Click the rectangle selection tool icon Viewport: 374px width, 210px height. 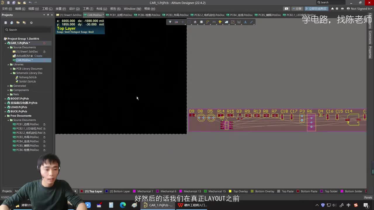[x=189, y=22]
